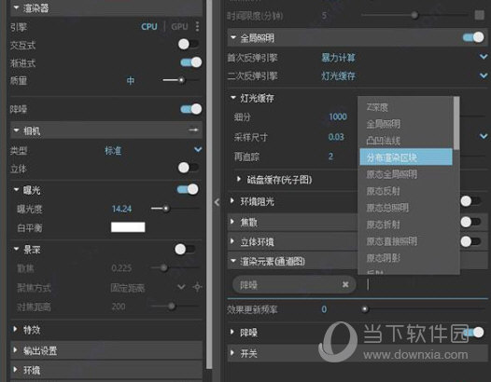Enable the 环境阻光 ambient occlusion switch
The width and height of the screenshot is (491, 382).
470,201
